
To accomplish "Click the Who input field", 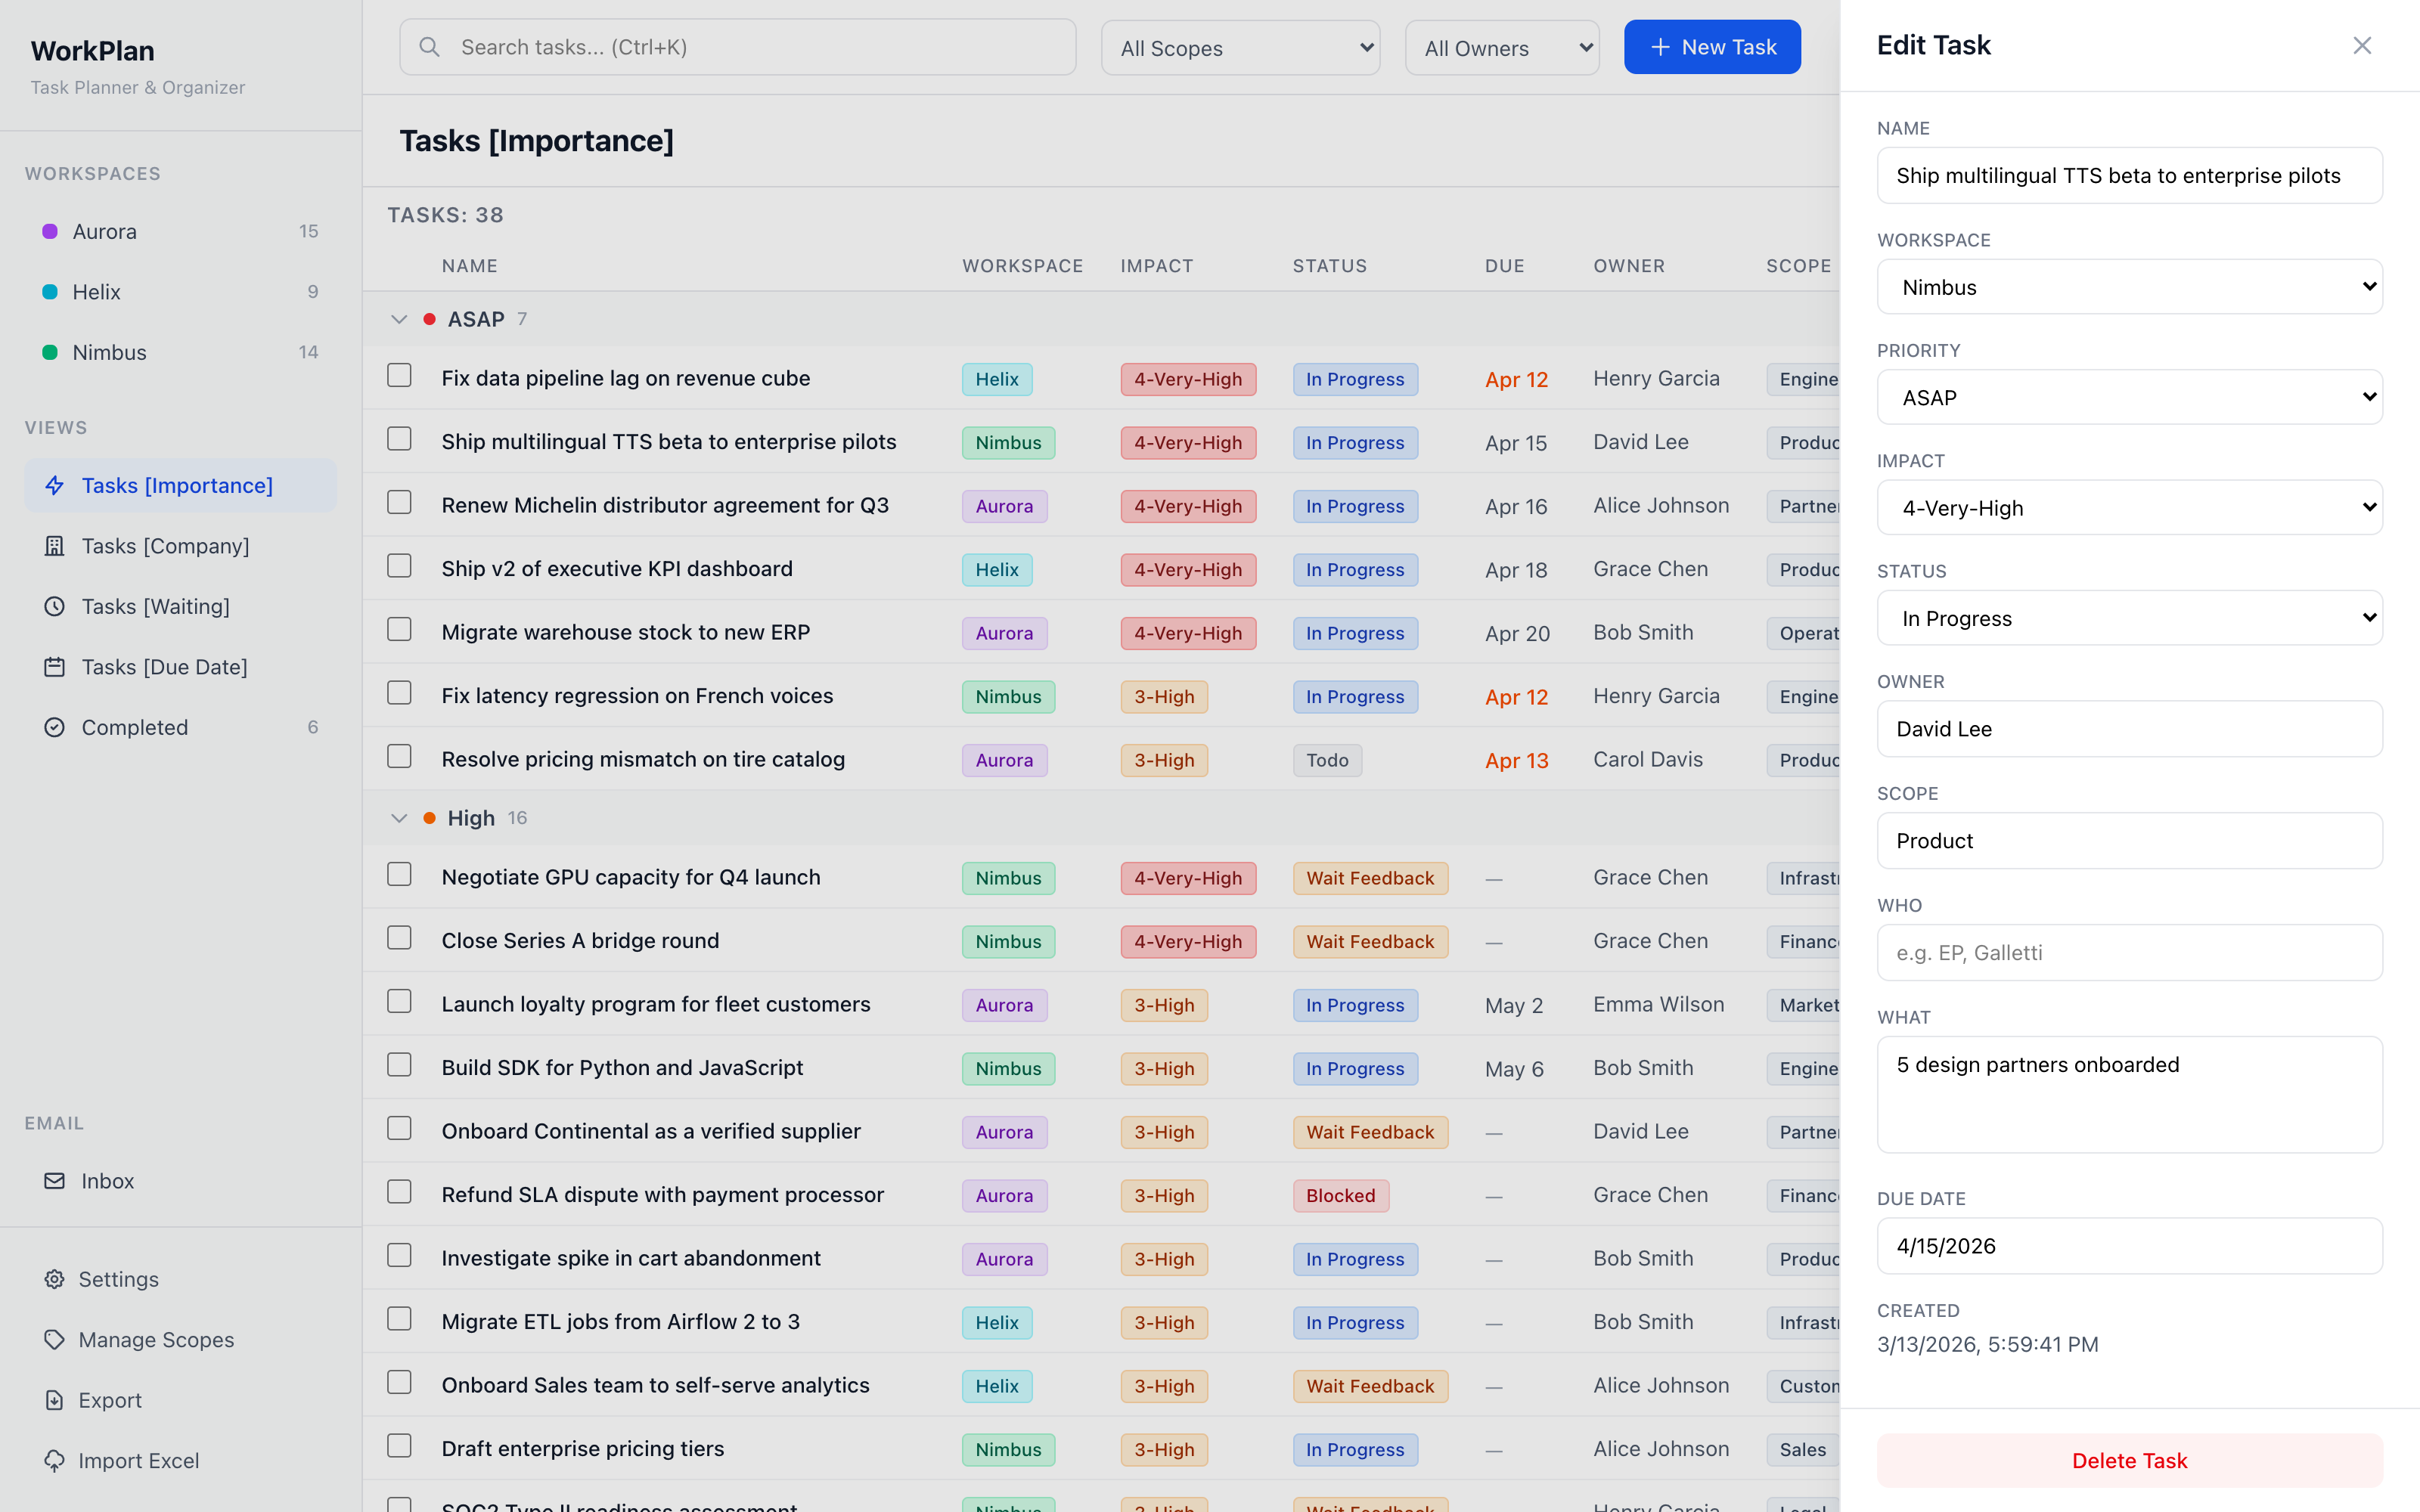I will [2129, 952].
